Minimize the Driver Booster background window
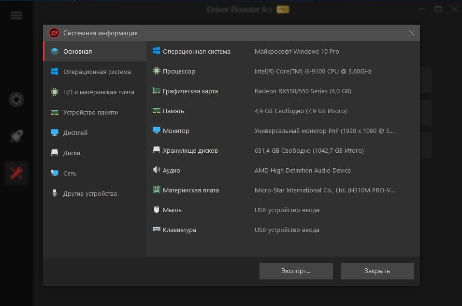The height and width of the screenshot is (306, 462). coord(422,10)
